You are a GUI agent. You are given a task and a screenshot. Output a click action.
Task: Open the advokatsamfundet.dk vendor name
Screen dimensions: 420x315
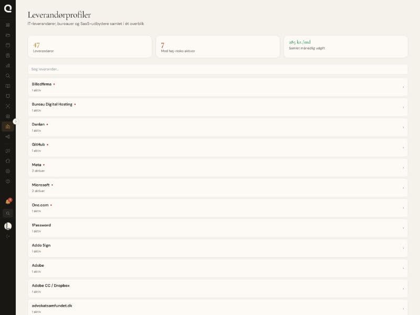52,306
